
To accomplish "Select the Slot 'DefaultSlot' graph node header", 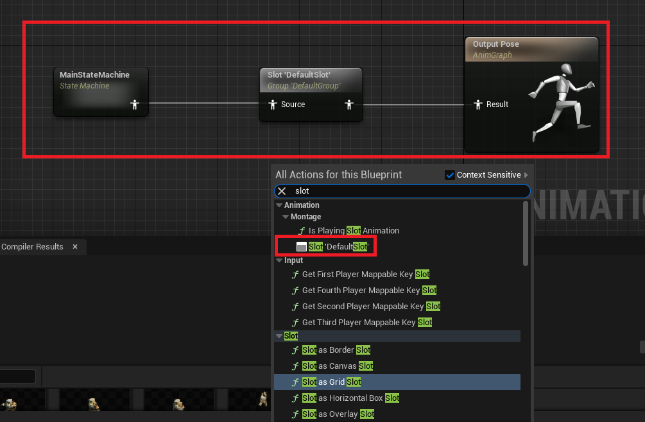I will 311,80.
